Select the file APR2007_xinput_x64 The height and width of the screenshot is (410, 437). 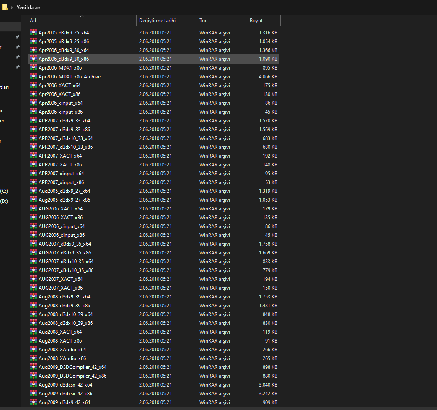click(154, 173)
